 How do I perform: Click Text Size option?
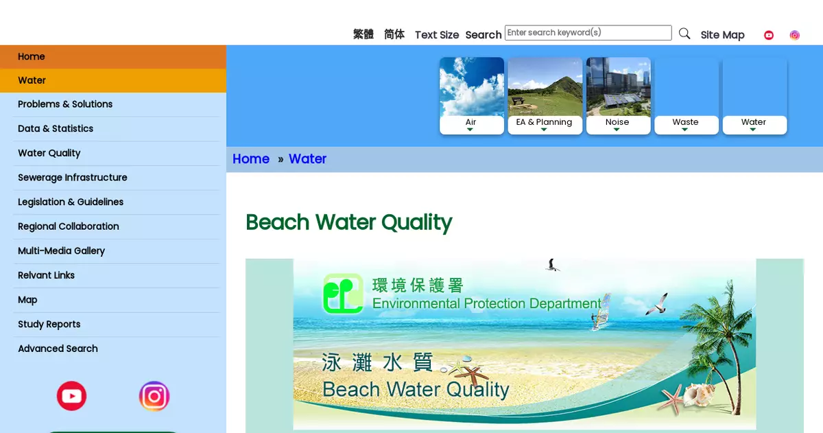point(437,35)
